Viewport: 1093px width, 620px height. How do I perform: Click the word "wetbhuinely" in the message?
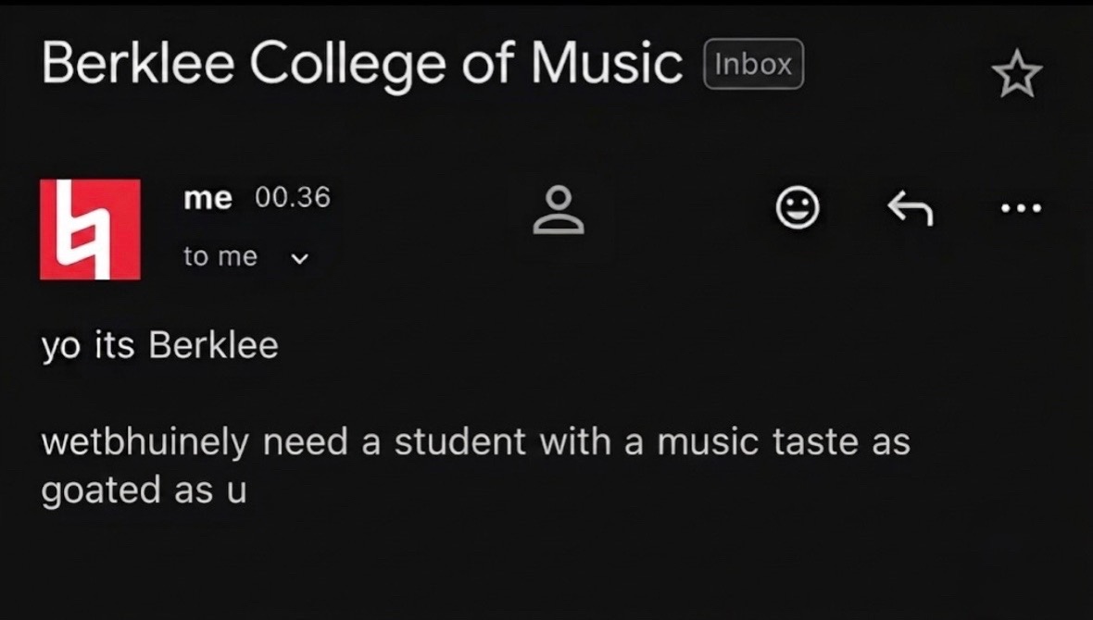pos(145,443)
